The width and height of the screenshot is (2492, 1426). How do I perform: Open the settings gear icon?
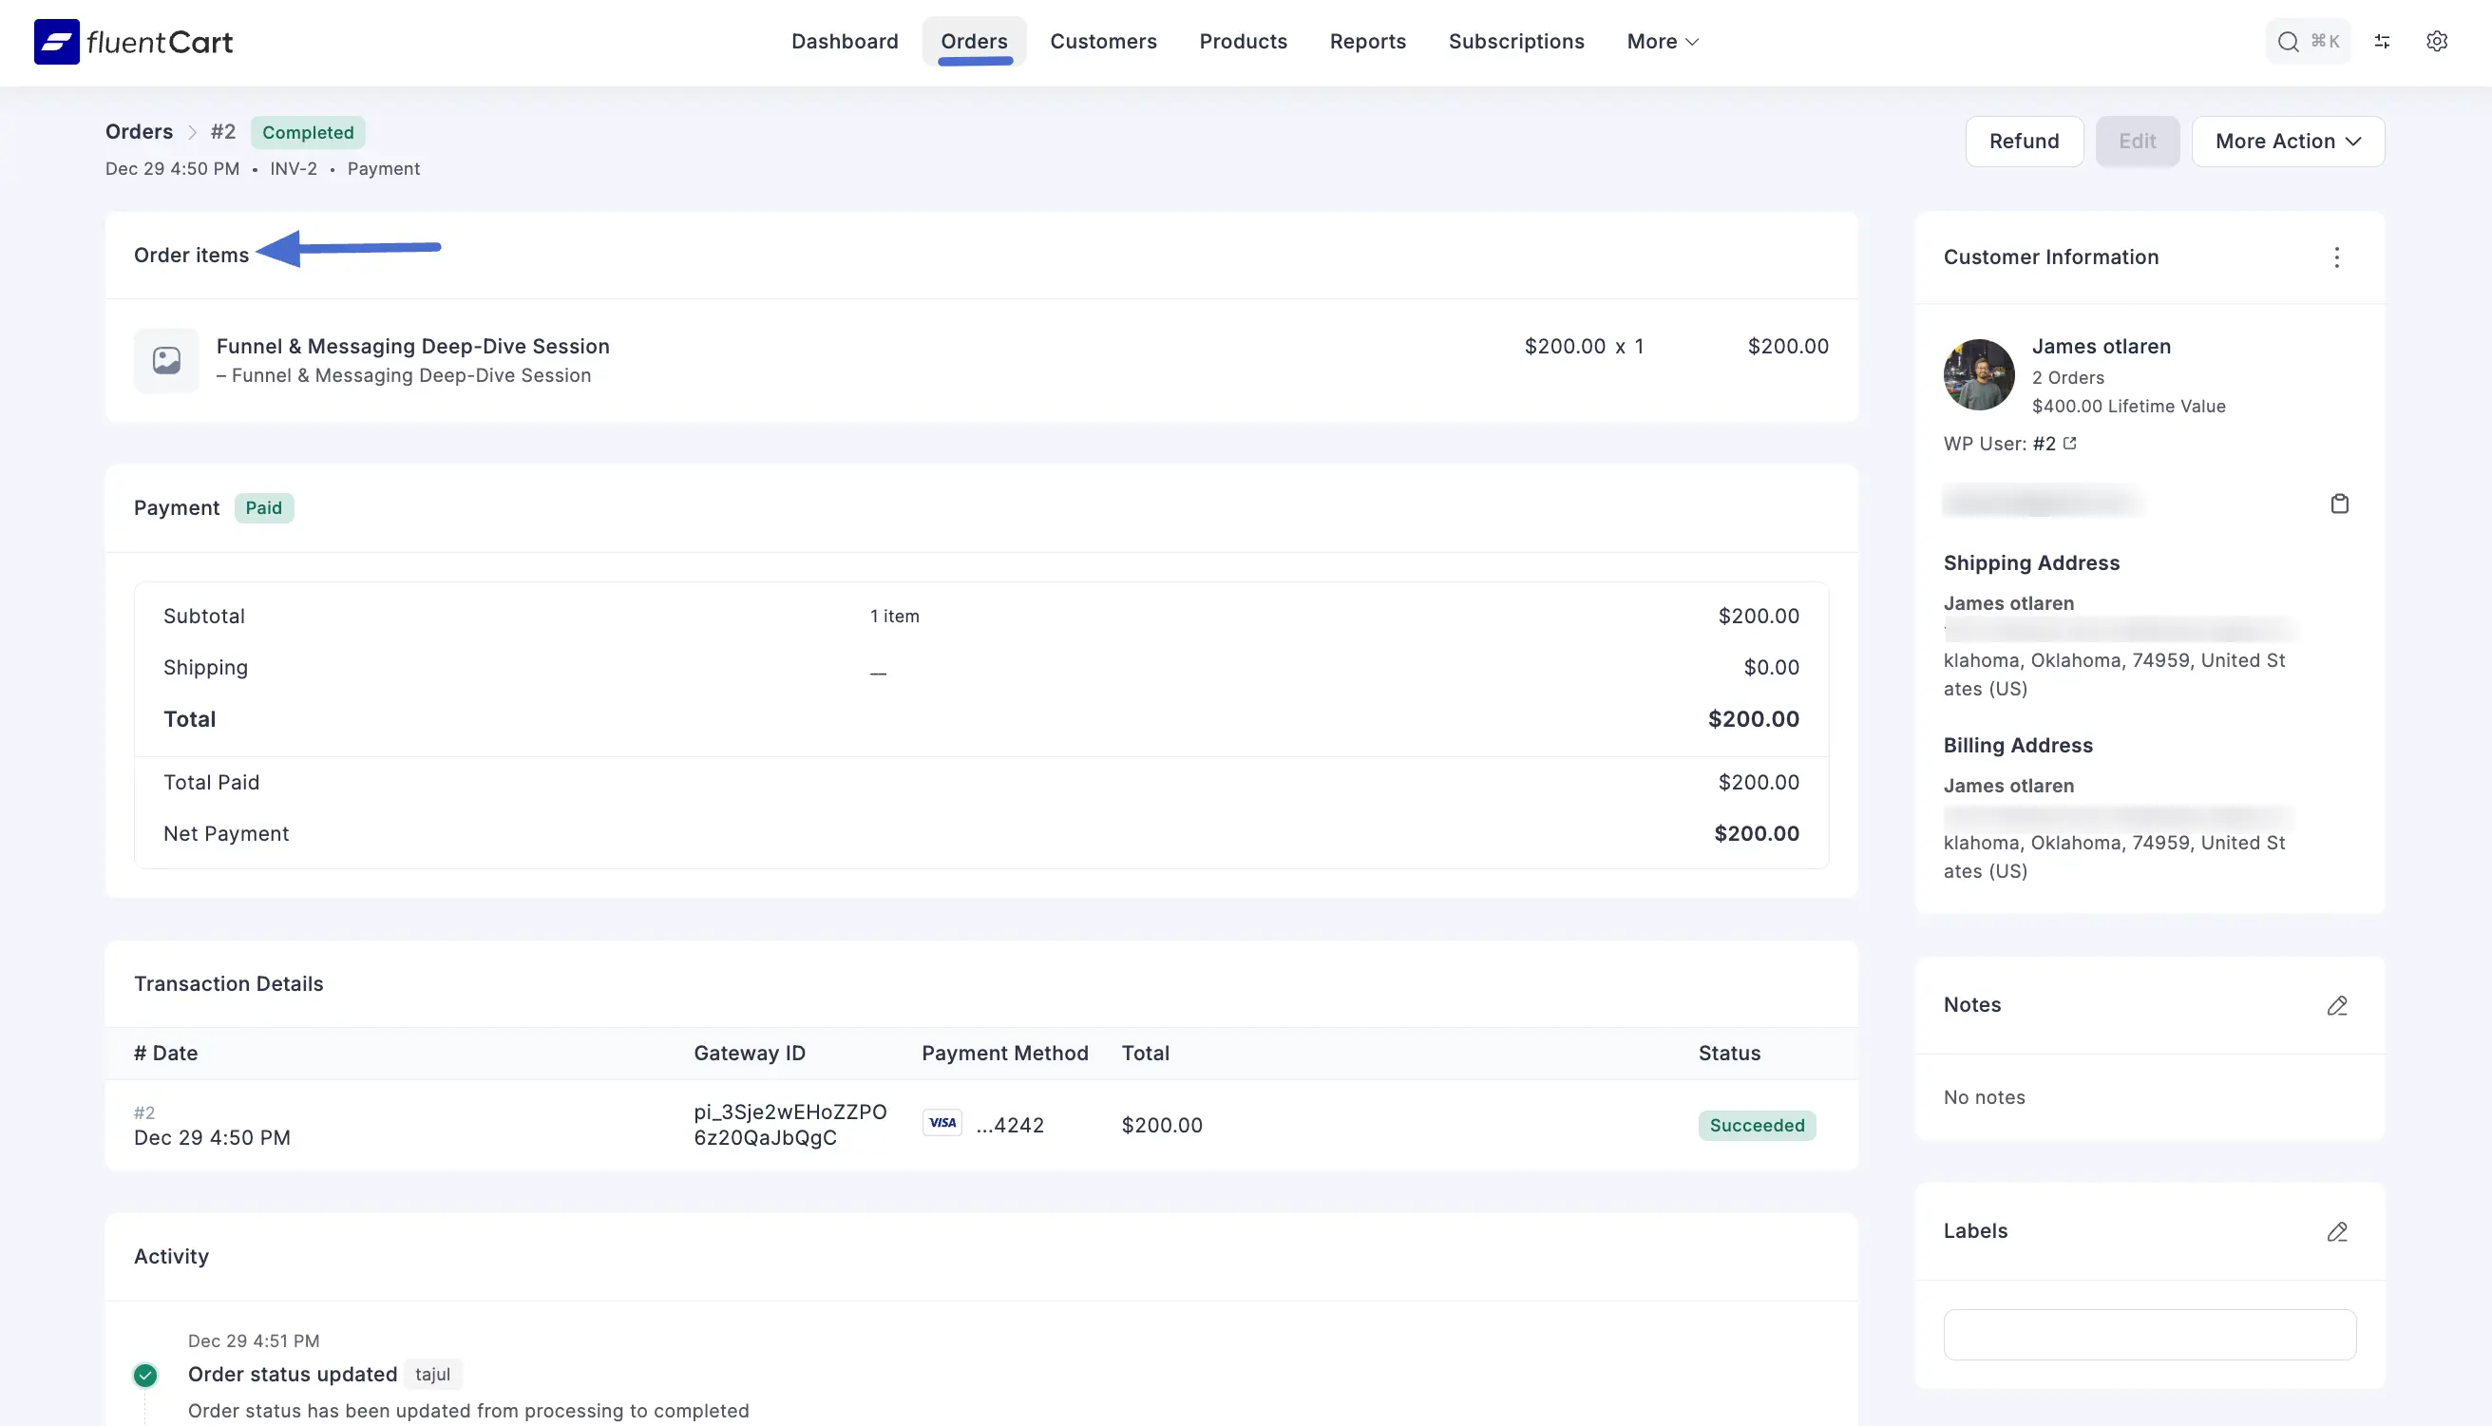[2437, 41]
